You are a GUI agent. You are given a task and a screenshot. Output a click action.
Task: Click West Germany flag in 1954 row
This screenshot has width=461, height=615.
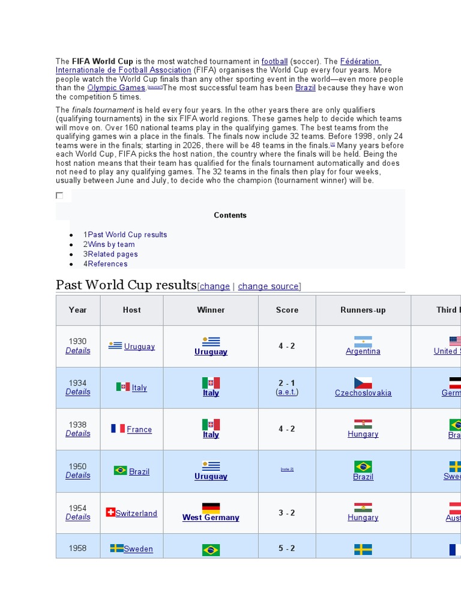point(211,508)
